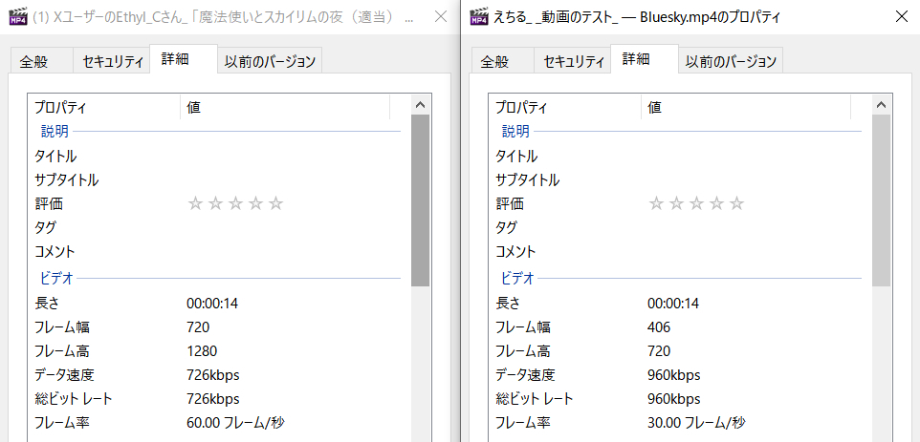Open the 以前のバージョン tab in the Ethyl_C properties window

(x=270, y=61)
